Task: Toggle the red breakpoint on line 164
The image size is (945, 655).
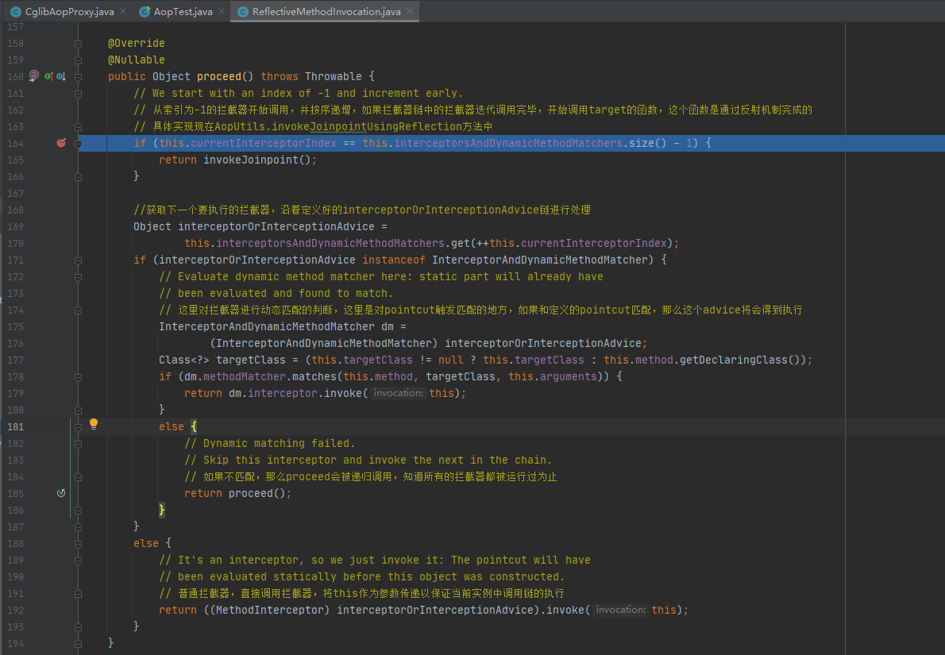Action: (x=61, y=143)
